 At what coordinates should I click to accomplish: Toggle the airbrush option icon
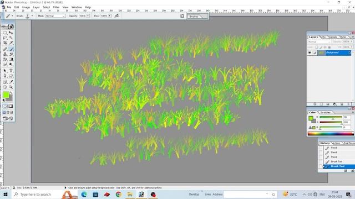(x=117, y=15)
